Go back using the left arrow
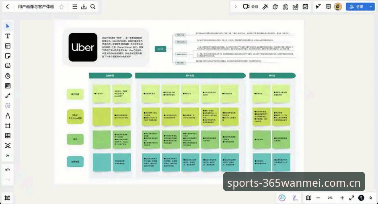 [x=8, y=7]
